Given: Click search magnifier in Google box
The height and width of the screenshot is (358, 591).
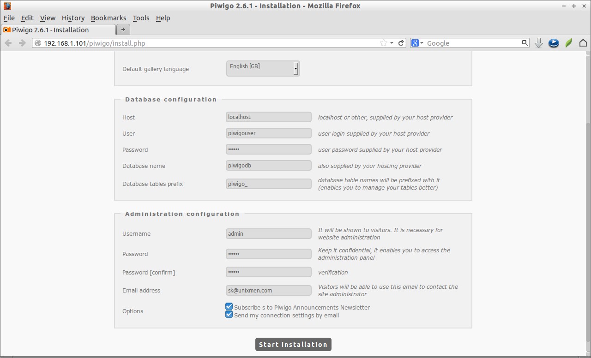Looking at the screenshot, I should point(525,43).
